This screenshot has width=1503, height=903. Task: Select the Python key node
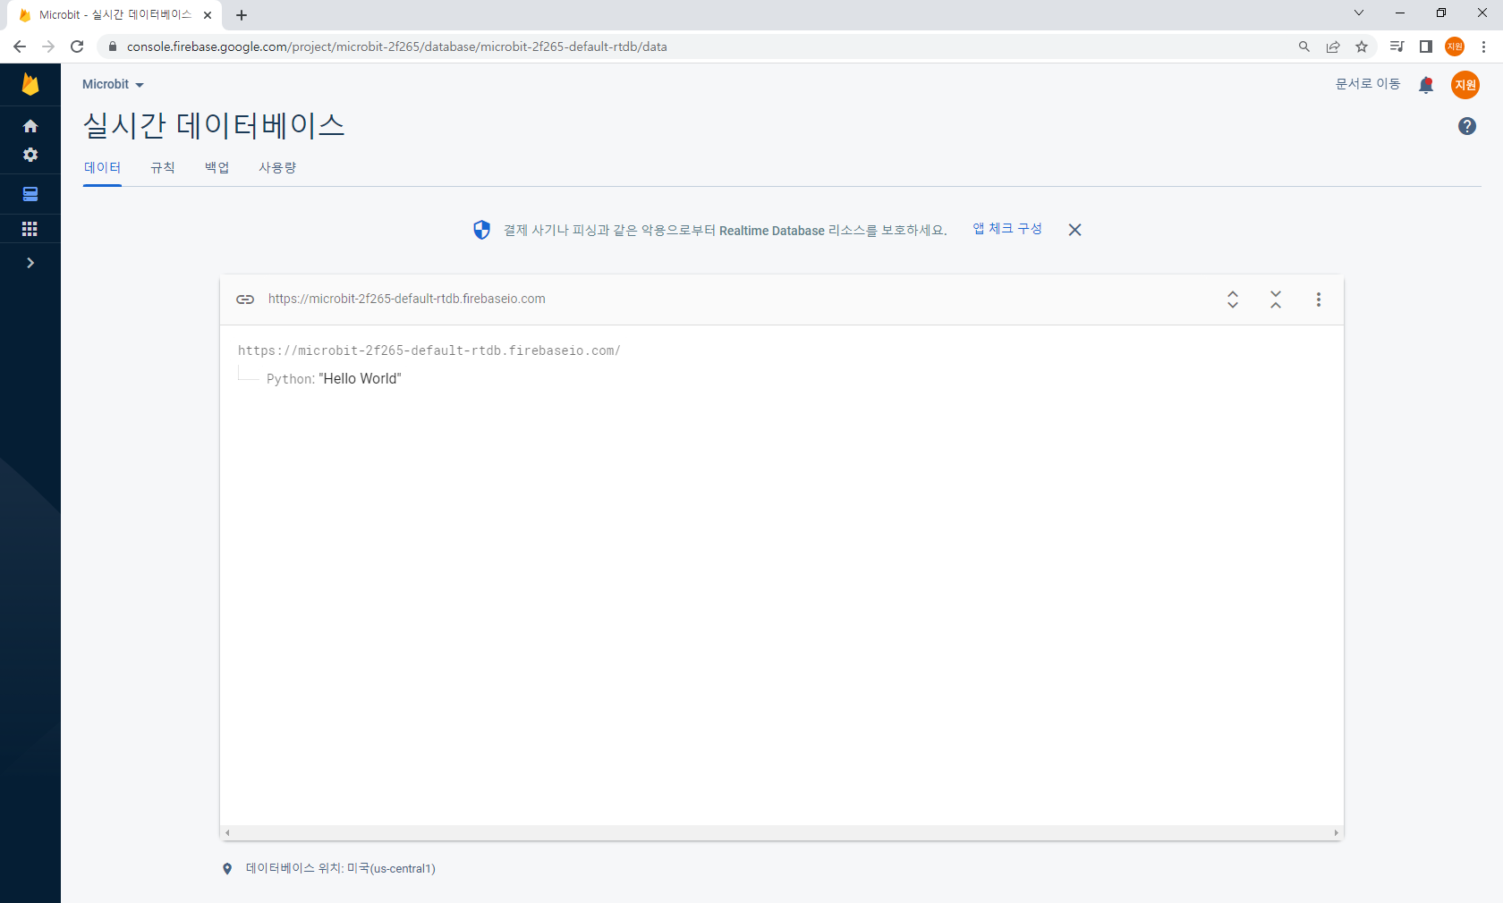coord(290,379)
